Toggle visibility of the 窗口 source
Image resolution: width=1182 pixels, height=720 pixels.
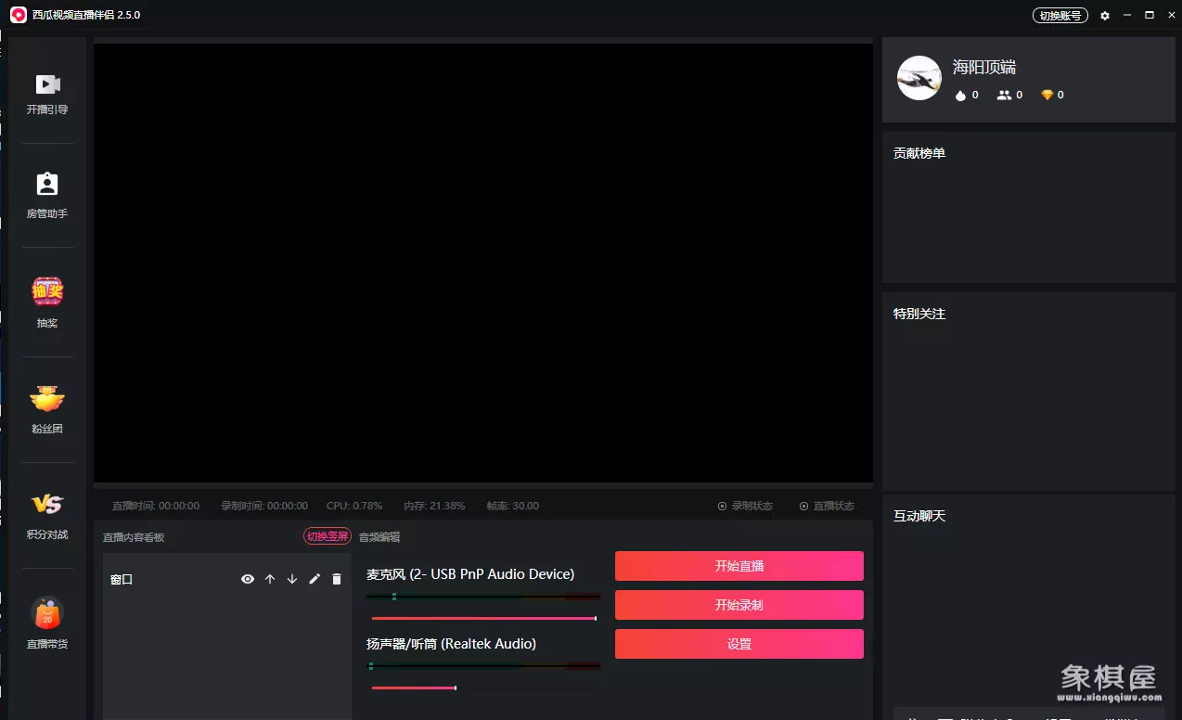pos(248,579)
